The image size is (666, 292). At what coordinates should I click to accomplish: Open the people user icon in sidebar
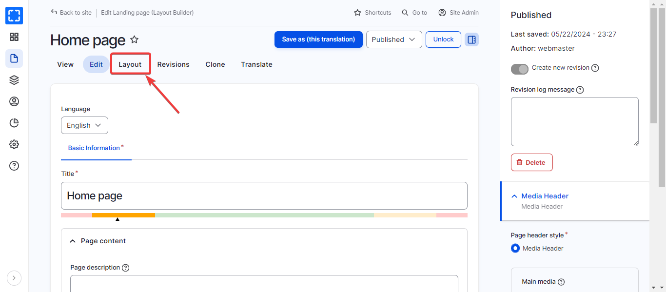14,101
